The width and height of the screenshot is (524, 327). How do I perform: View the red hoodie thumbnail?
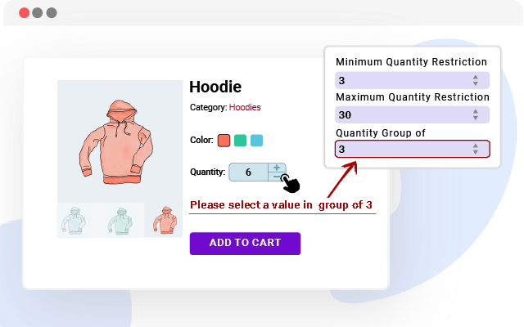tap(164, 221)
